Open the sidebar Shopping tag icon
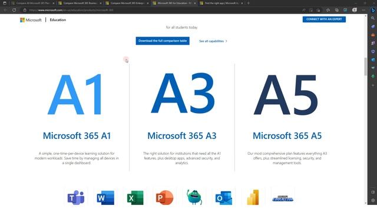Viewport: 377px width, 212px height. (373, 26)
